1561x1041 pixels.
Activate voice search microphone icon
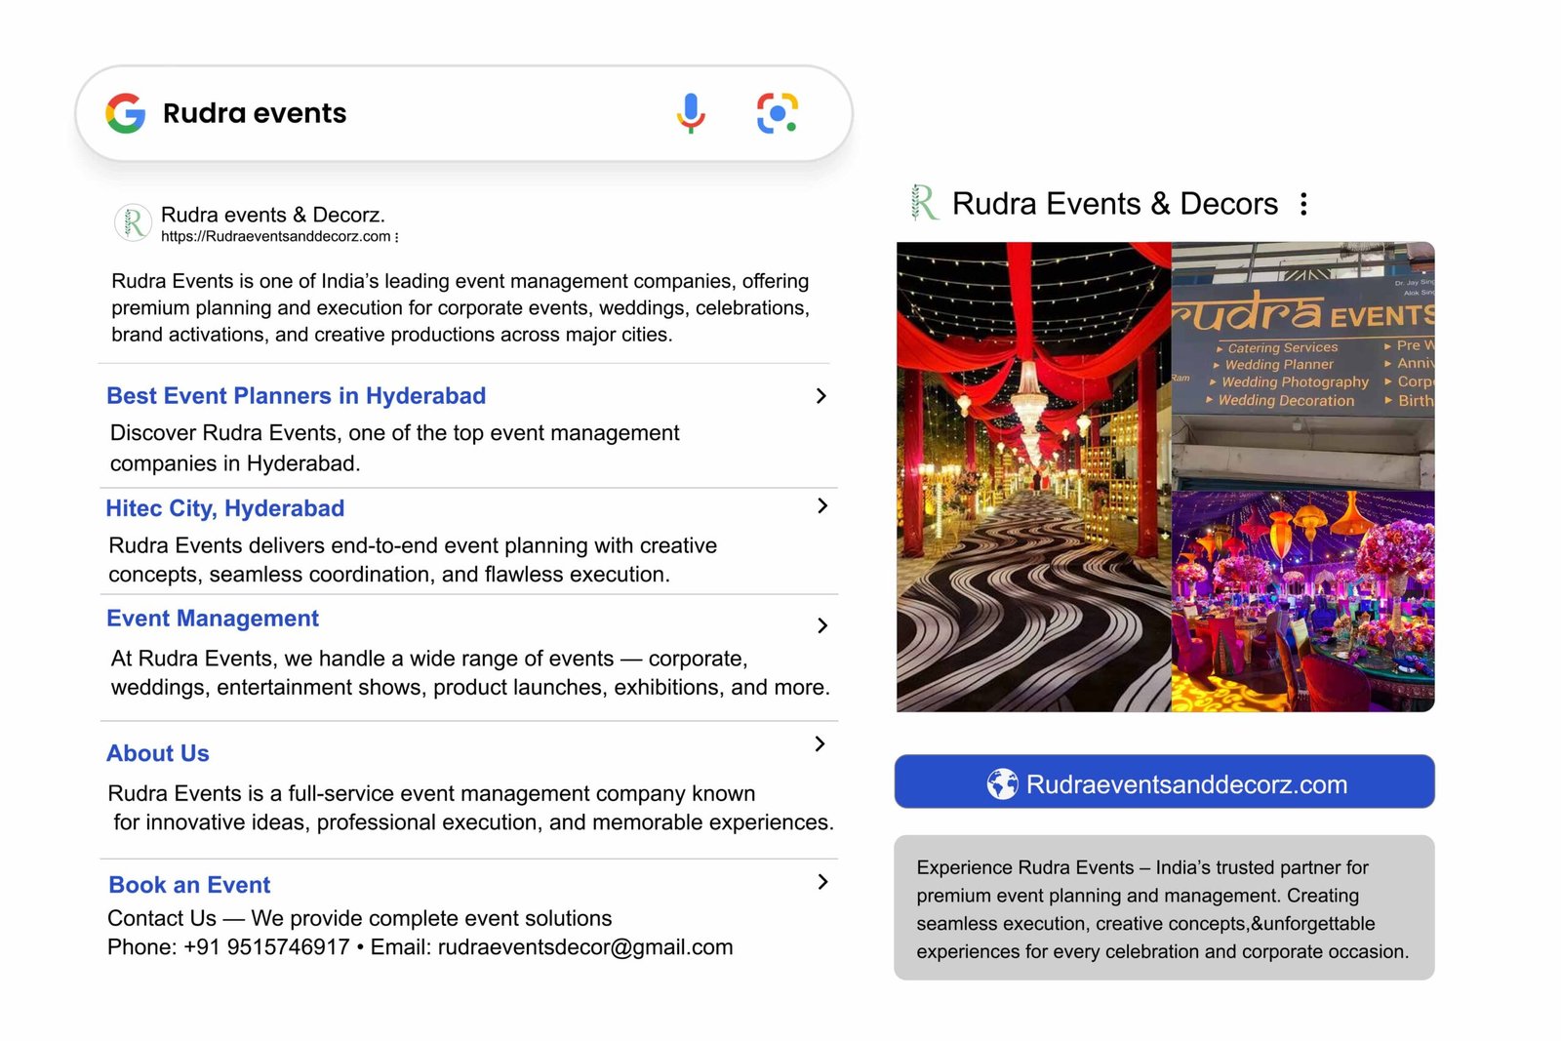[691, 113]
